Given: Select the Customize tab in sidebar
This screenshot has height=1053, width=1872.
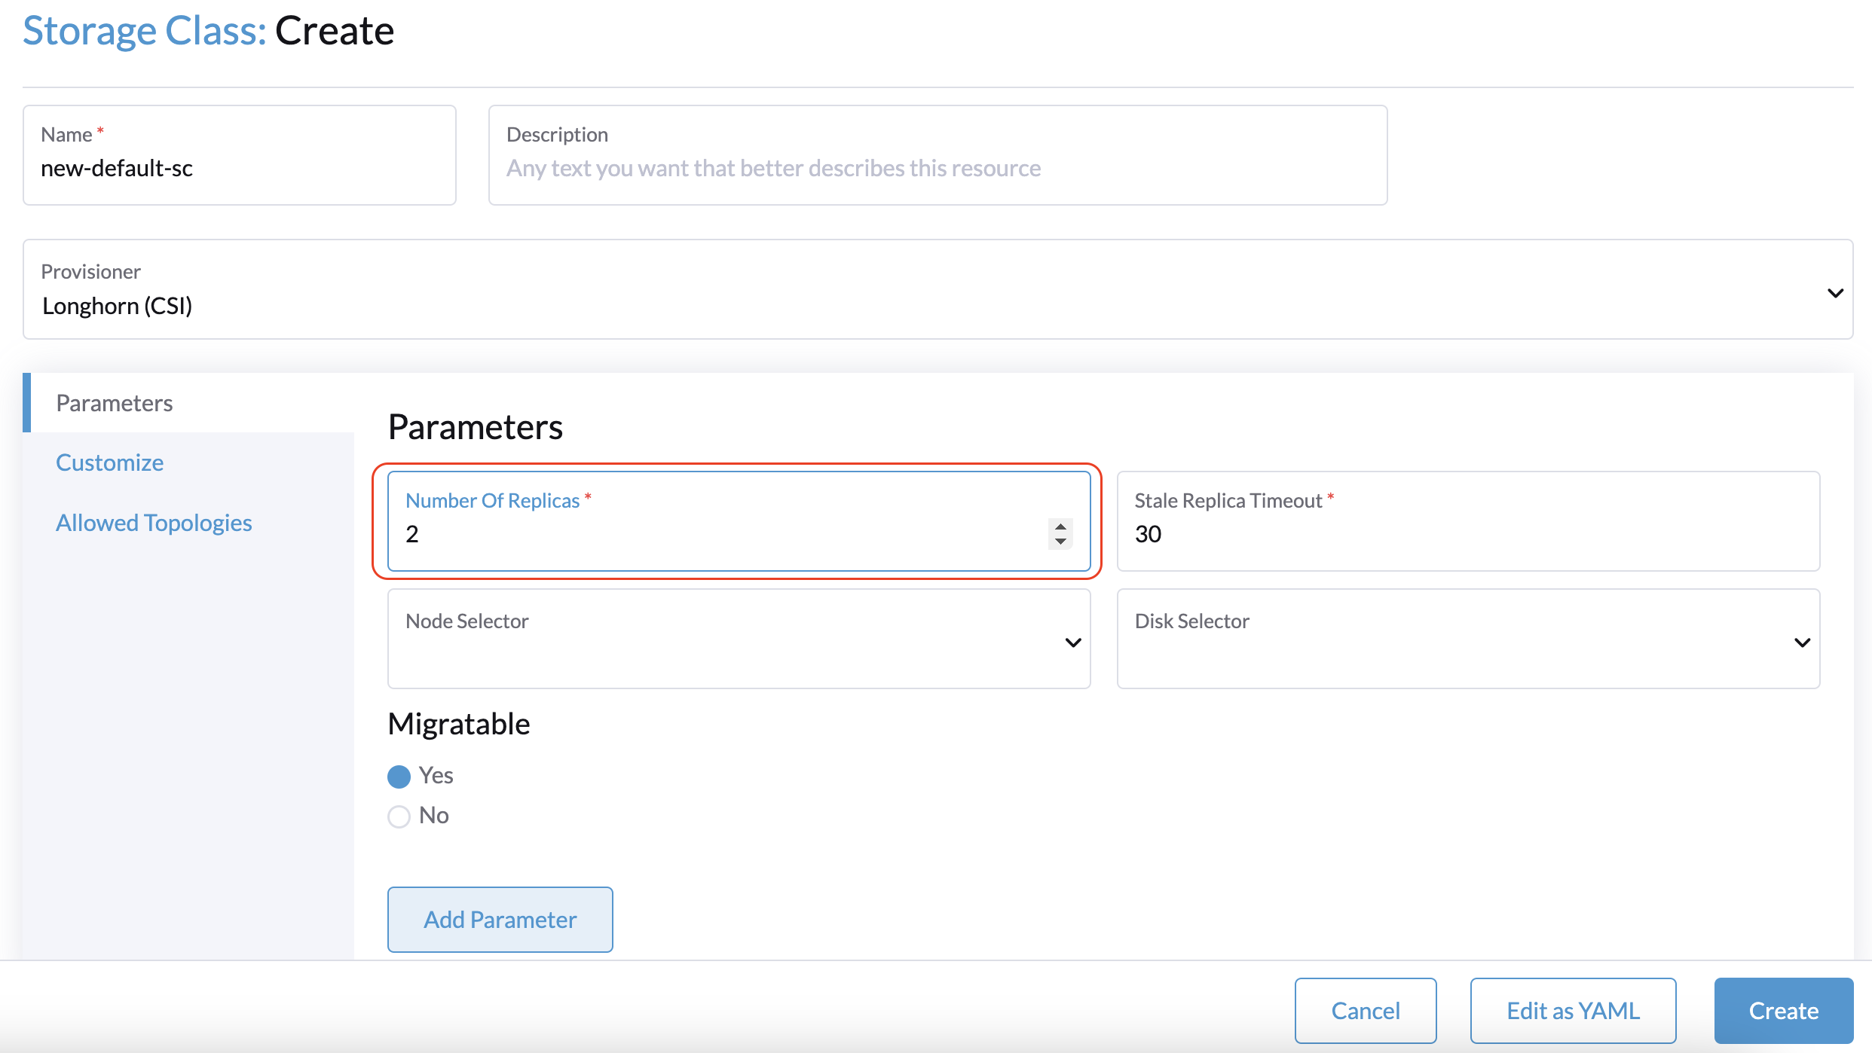Looking at the screenshot, I should click(109, 462).
